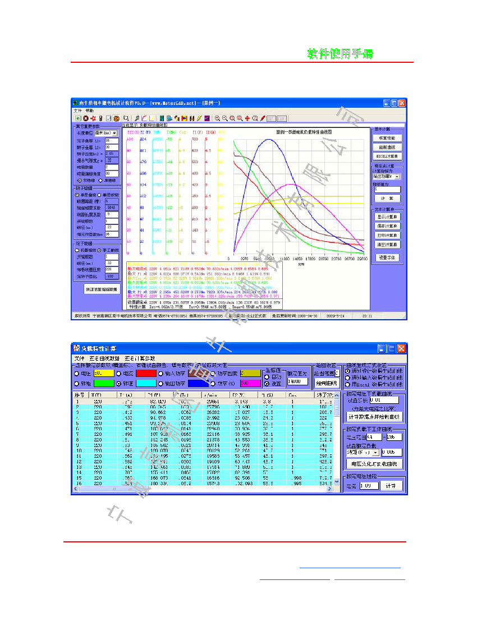Select the 手工散嵌 radio option
The height and width of the screenshot is (617, 477).
[100, 250]
